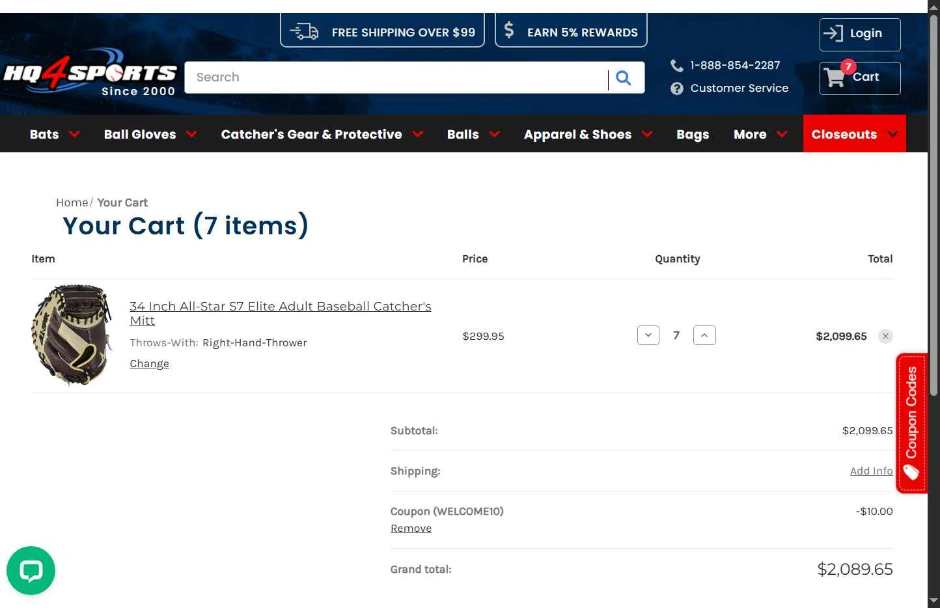Expand Apparel & Shoes chevron
The image size is (940, 608).
point(647,134)
